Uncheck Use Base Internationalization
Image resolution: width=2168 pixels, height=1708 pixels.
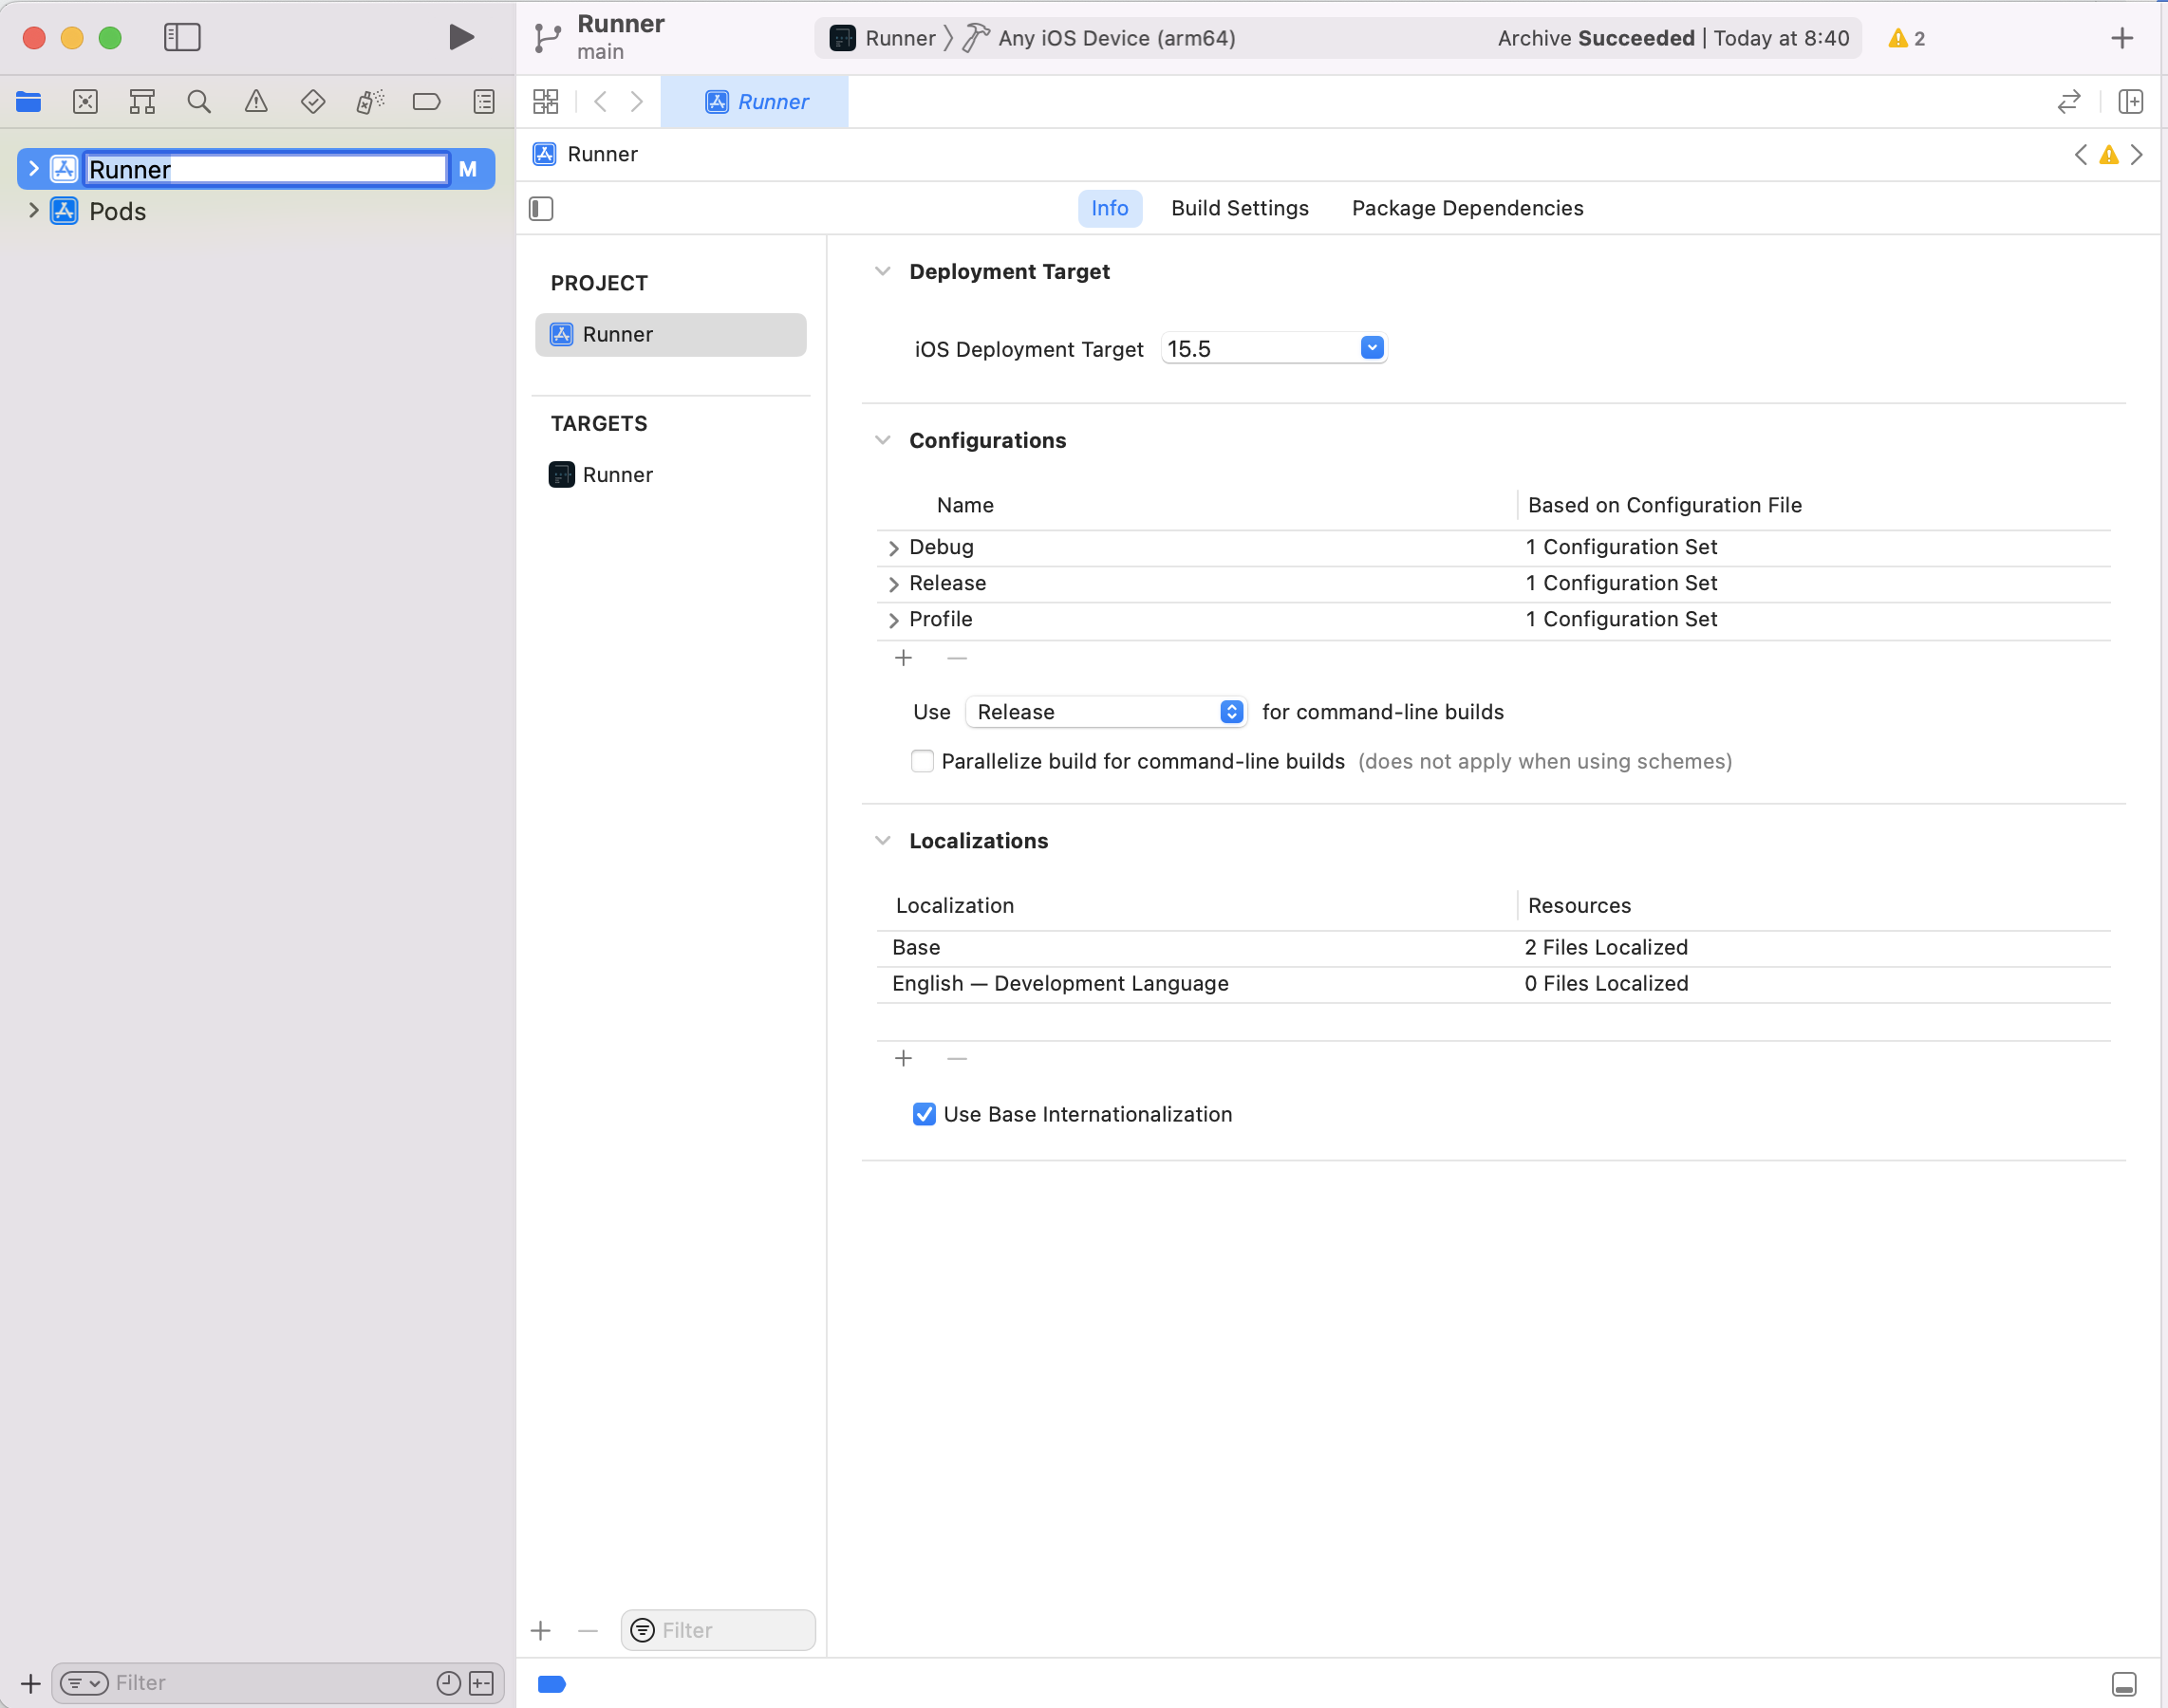pyautogui.click(x=925, y=1114)
